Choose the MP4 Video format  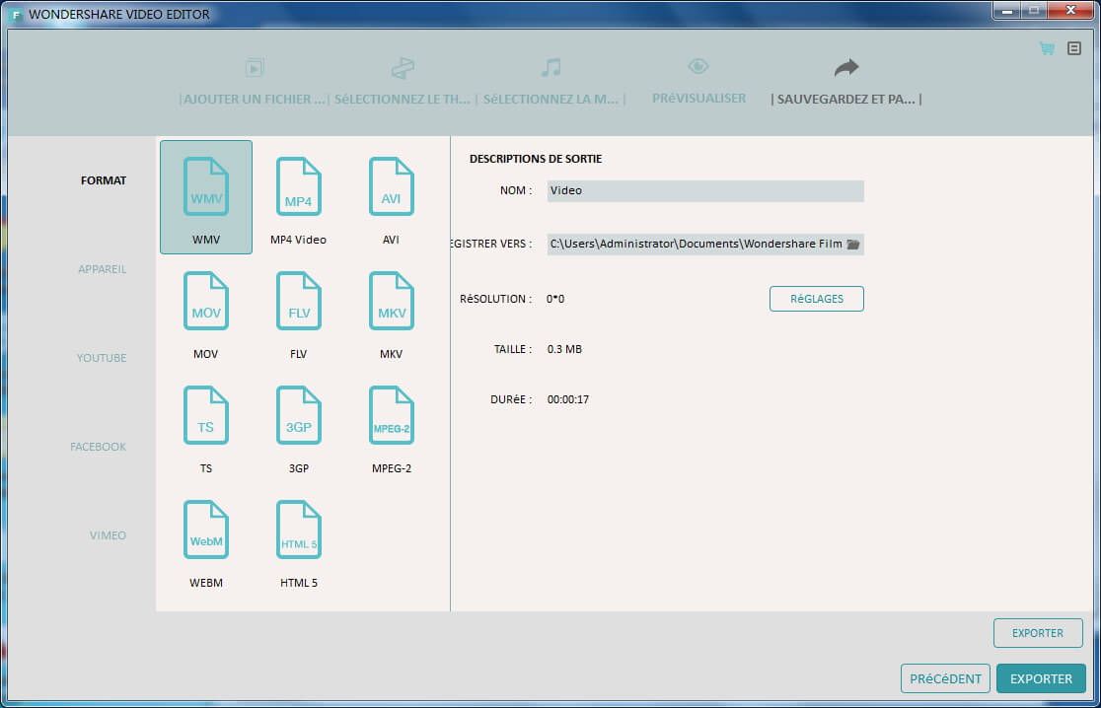[298, 186]
